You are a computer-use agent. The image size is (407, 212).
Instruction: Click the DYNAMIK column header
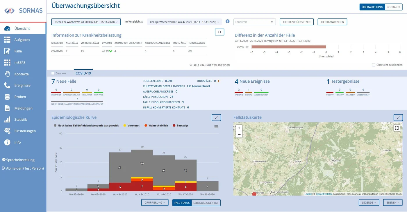click(107, 43)
